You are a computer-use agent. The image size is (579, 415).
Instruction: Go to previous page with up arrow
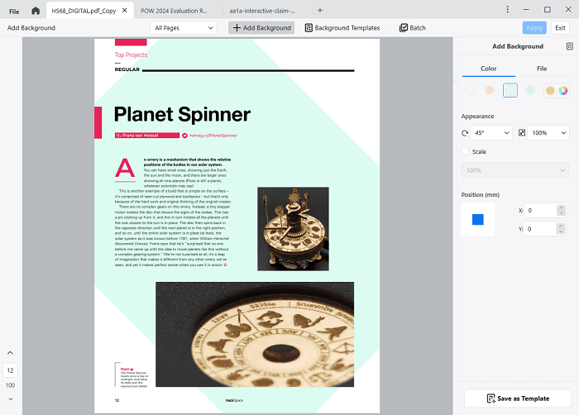(10, 354)
